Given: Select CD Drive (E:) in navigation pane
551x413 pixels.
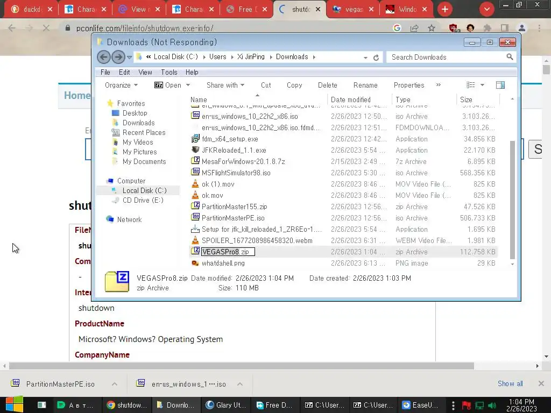Looking at the screenshot, I should tap(143, 200).
